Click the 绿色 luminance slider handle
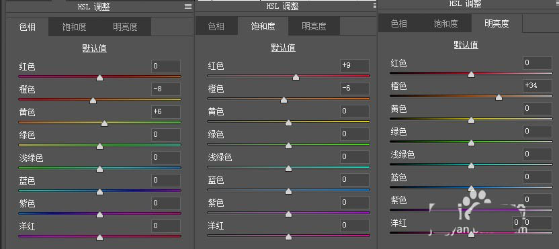 [471, 143]
